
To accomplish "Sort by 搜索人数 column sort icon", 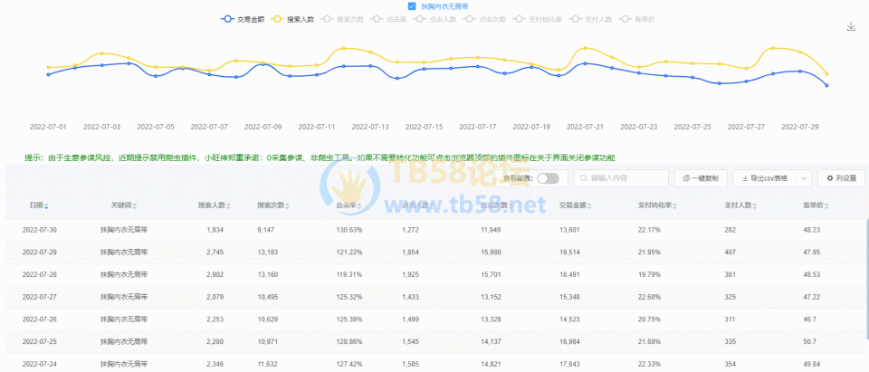I will click(227, 206).
